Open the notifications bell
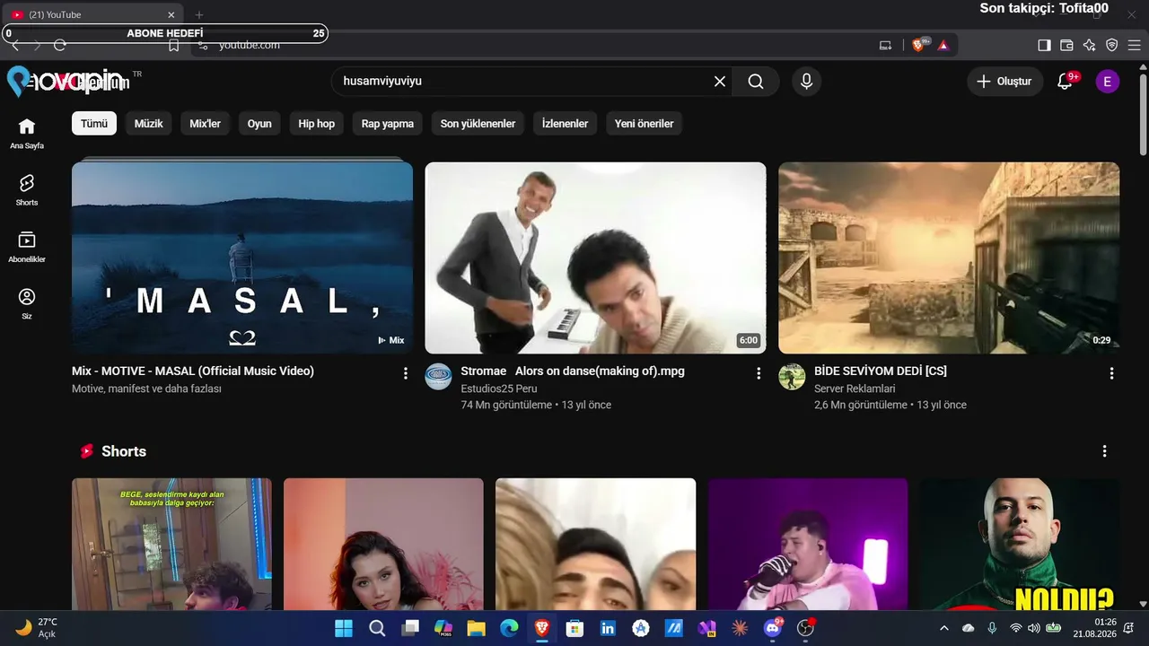 (1066, 82)
